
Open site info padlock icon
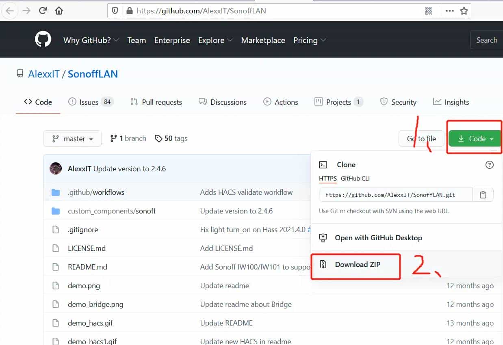(129, 11)
